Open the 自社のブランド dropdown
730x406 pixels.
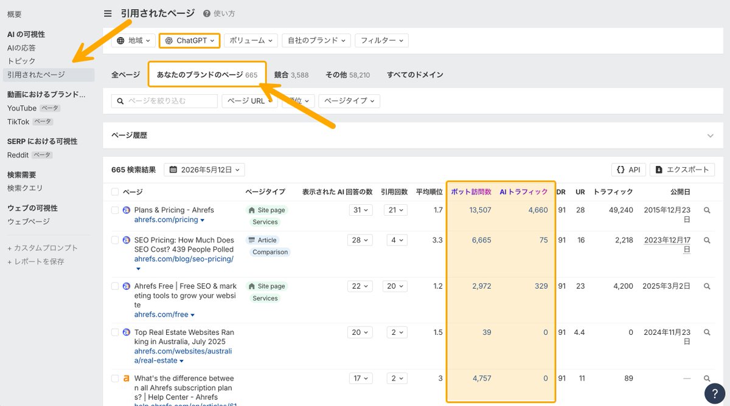pos(316,41)
